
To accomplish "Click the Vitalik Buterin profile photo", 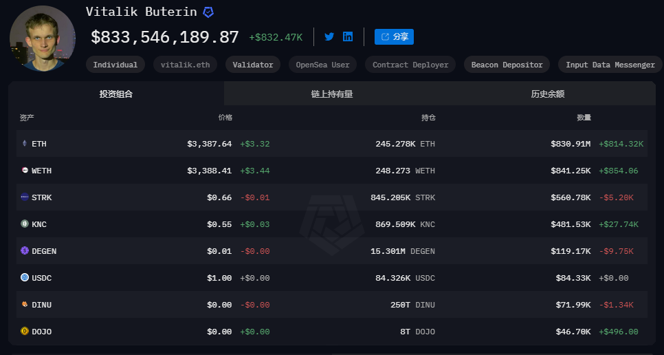I will coord(43,39).
